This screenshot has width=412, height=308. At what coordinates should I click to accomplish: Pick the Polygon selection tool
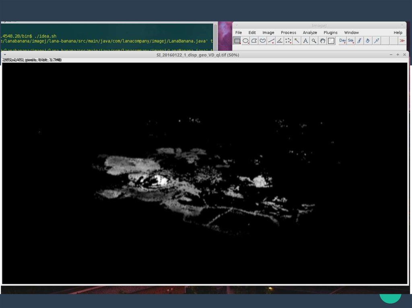coord(254,41)
